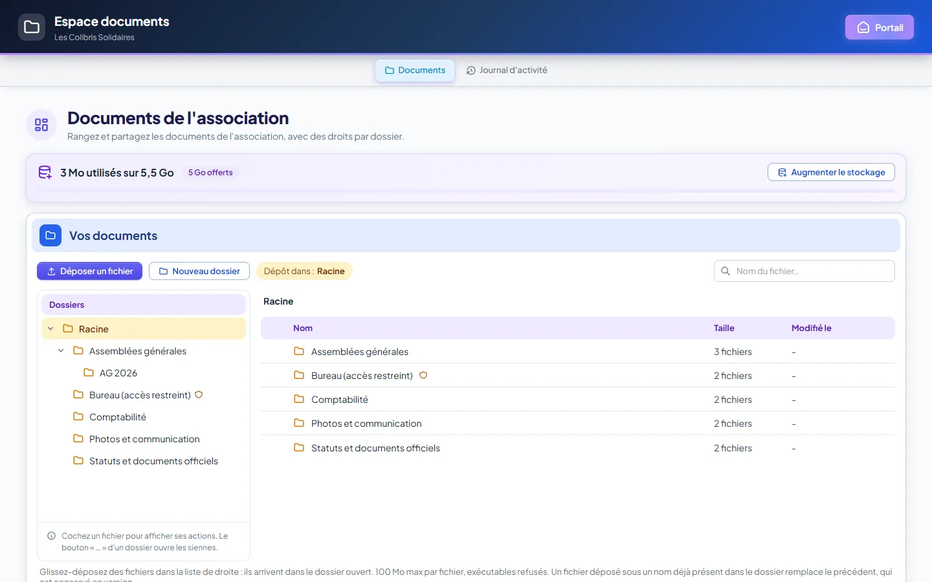Go to the Portail

[x=880, y=27]
